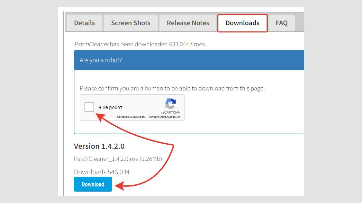Click the reCAPTCHA logo icon
This screenshot has width=362, height=203.
pyautogui.click(x=171, y=104)
